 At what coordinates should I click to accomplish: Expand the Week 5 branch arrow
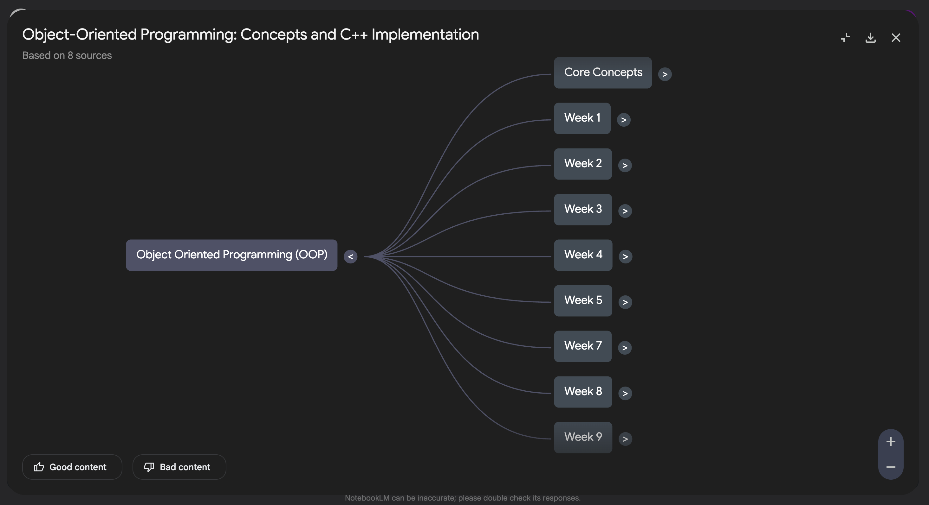625,302
